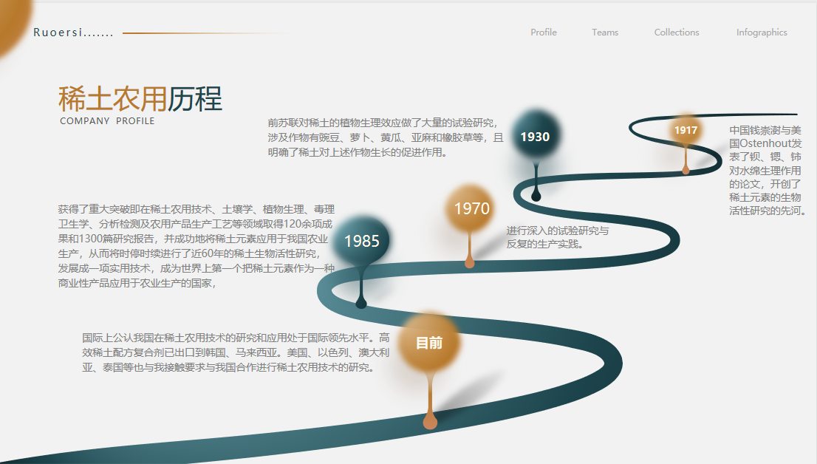Go to the Teams menu item
The height and width of the screenshot is (464, 817).
point(604,33)
